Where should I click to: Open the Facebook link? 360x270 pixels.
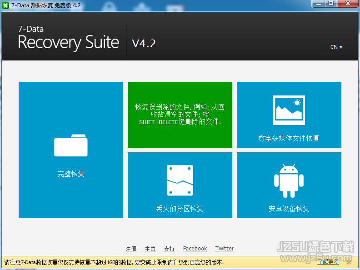coord(195,249)
